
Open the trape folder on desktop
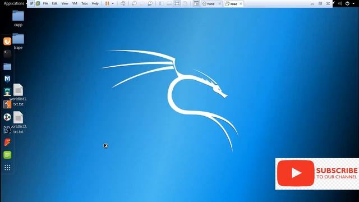pyautogui.click(x=18, y=41)
